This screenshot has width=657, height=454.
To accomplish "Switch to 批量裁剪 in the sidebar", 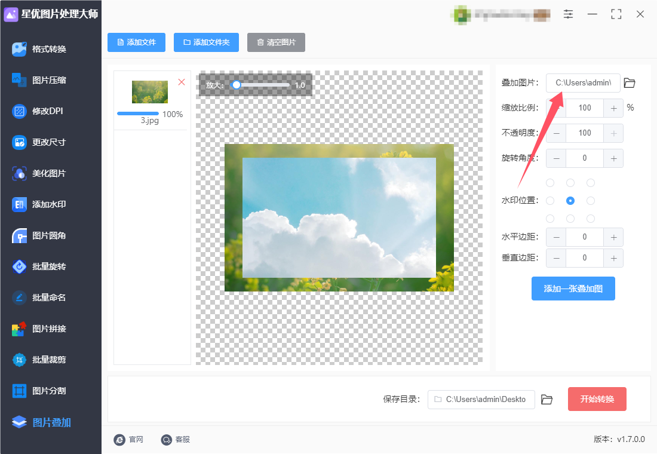I will tap(39, 360).
